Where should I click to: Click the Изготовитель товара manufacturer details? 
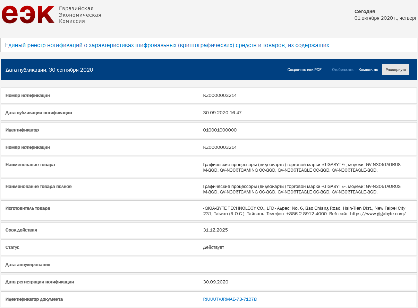pos(304,211)
